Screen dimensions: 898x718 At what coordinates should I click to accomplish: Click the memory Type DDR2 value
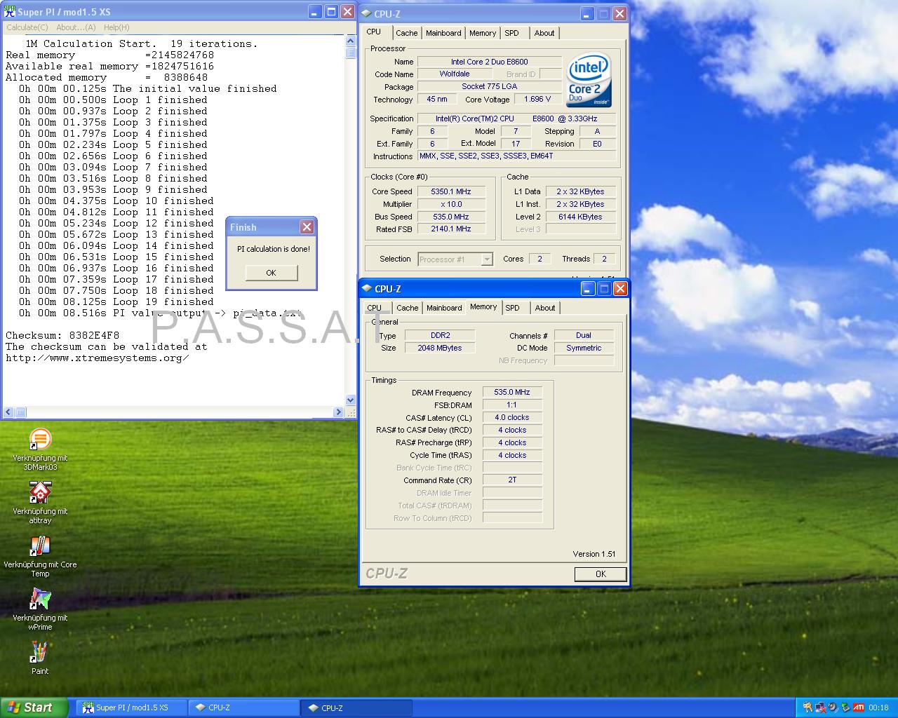coord(439,335)
